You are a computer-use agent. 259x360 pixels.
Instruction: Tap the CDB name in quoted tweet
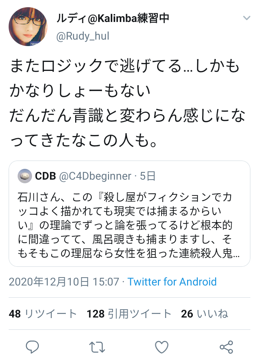(x=45, y=176)
